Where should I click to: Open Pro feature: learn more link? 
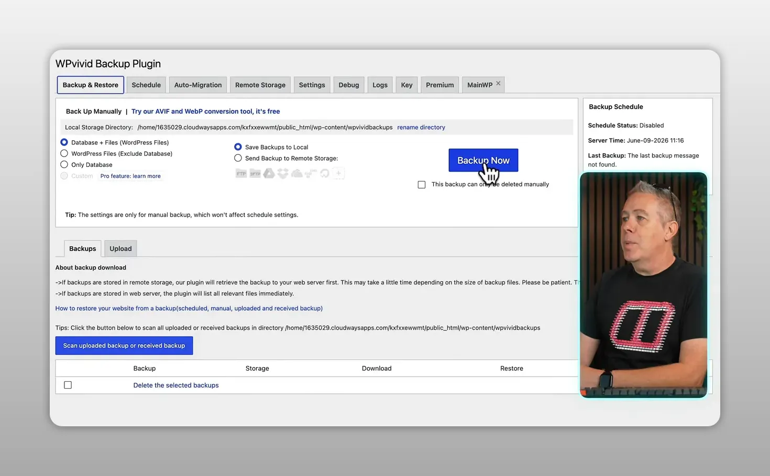(x=130, y=176)
